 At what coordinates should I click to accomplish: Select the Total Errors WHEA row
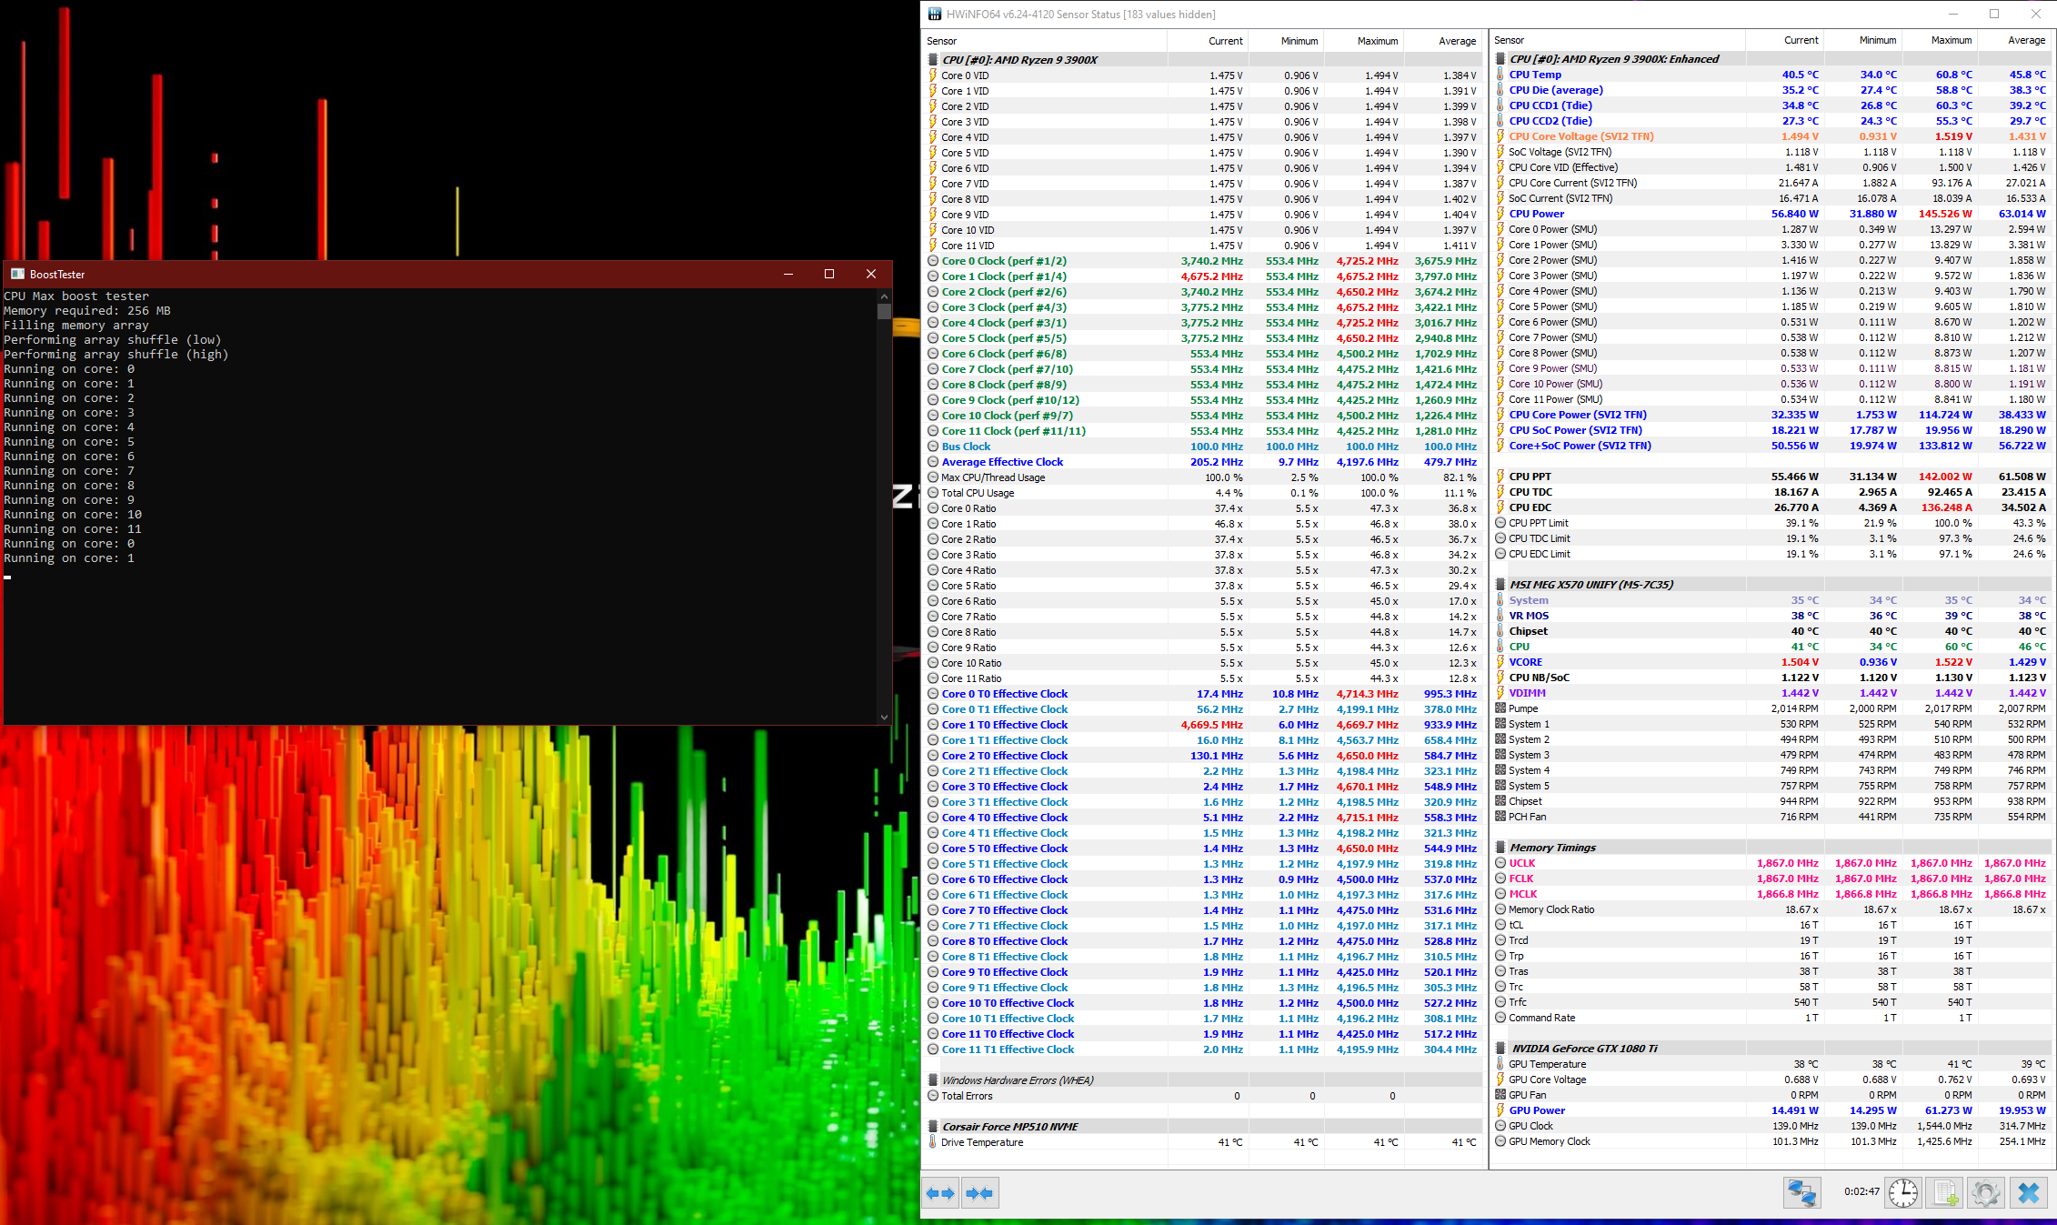tap(967, 1096)
